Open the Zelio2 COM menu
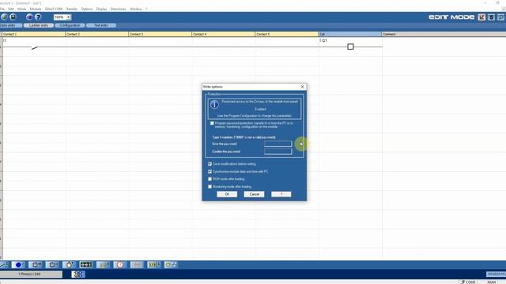 [x=54, y=9]
